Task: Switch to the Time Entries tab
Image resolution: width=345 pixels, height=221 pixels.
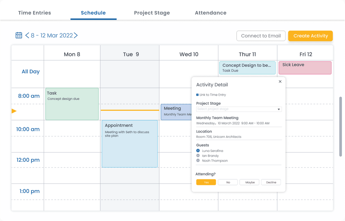Action: pos(34,13)
